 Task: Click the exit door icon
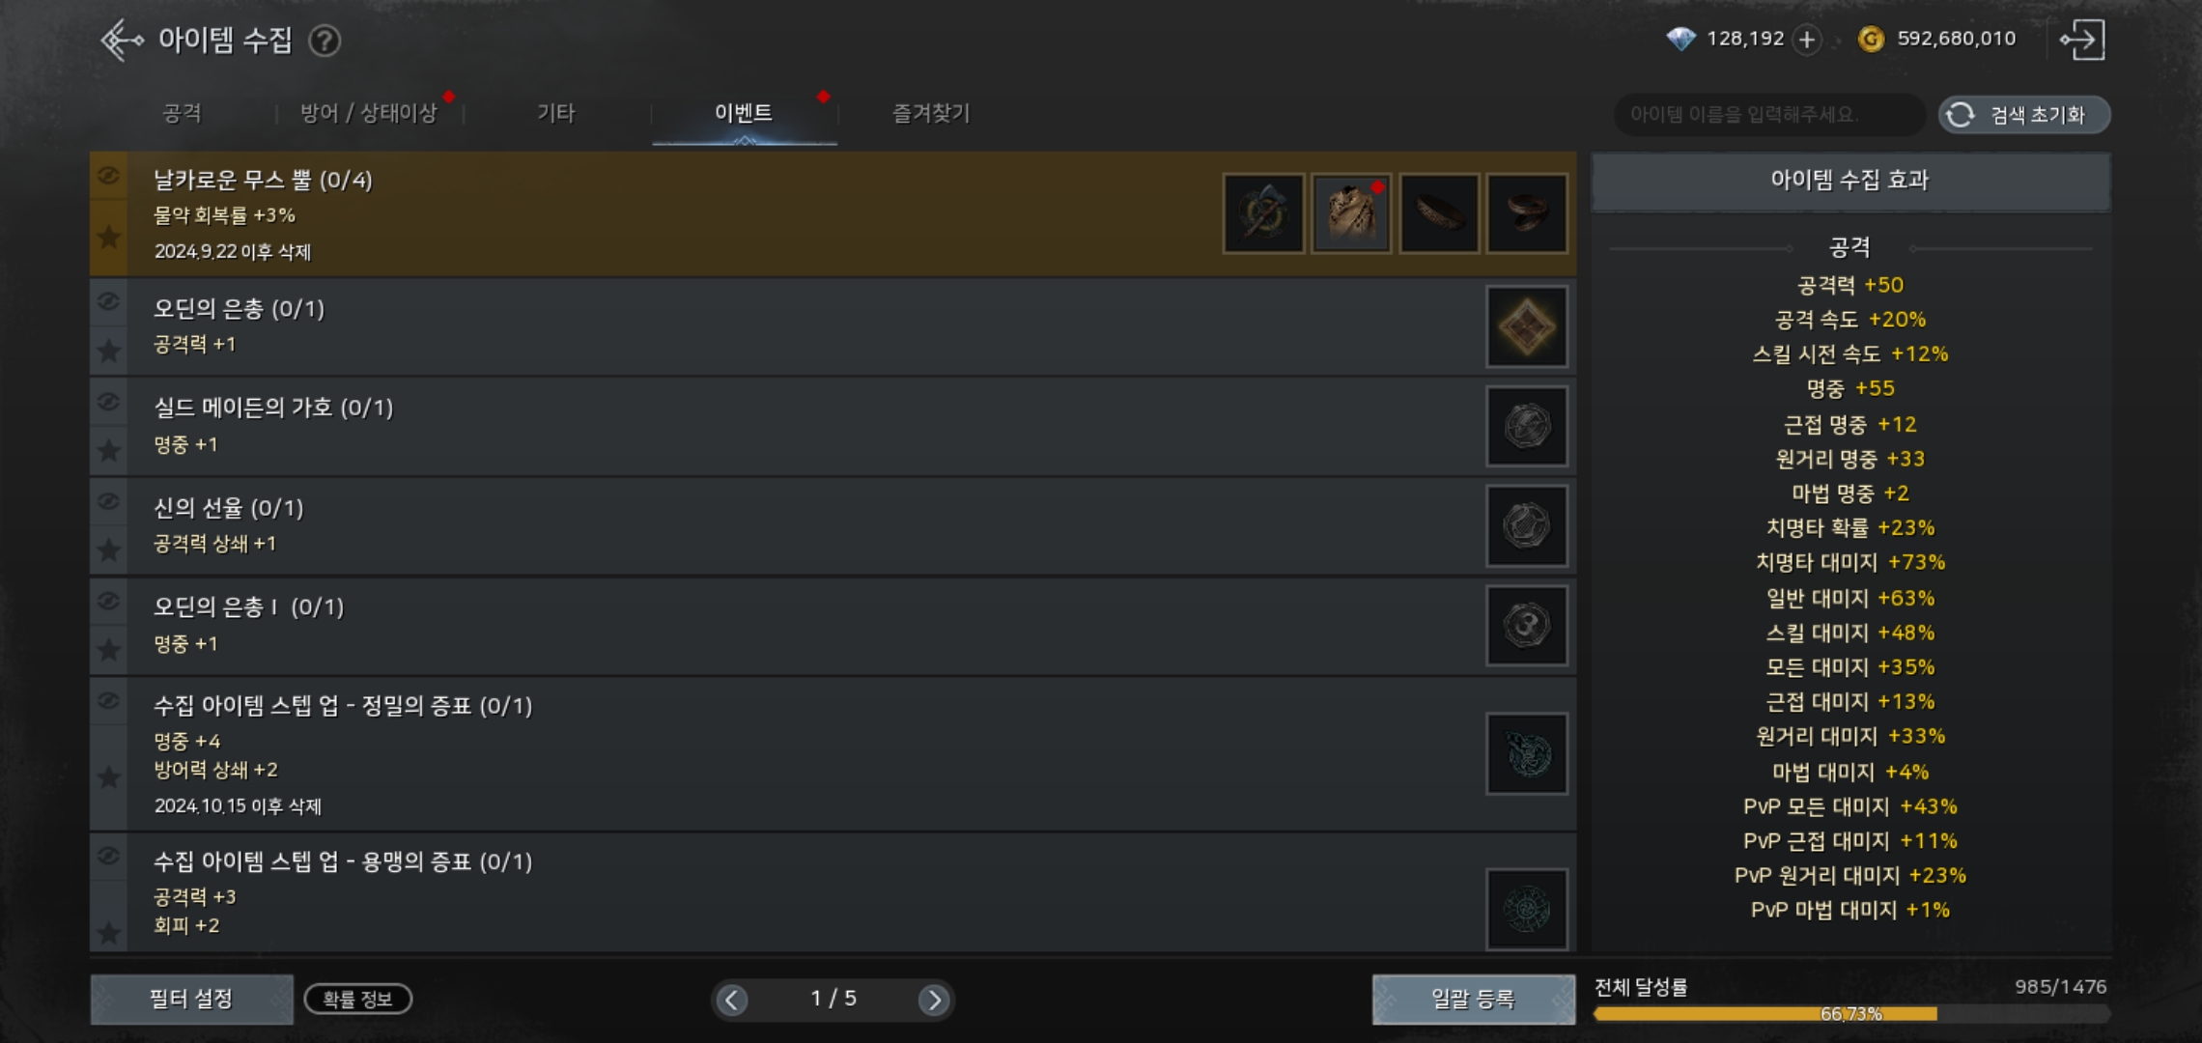click(2082, 40)
